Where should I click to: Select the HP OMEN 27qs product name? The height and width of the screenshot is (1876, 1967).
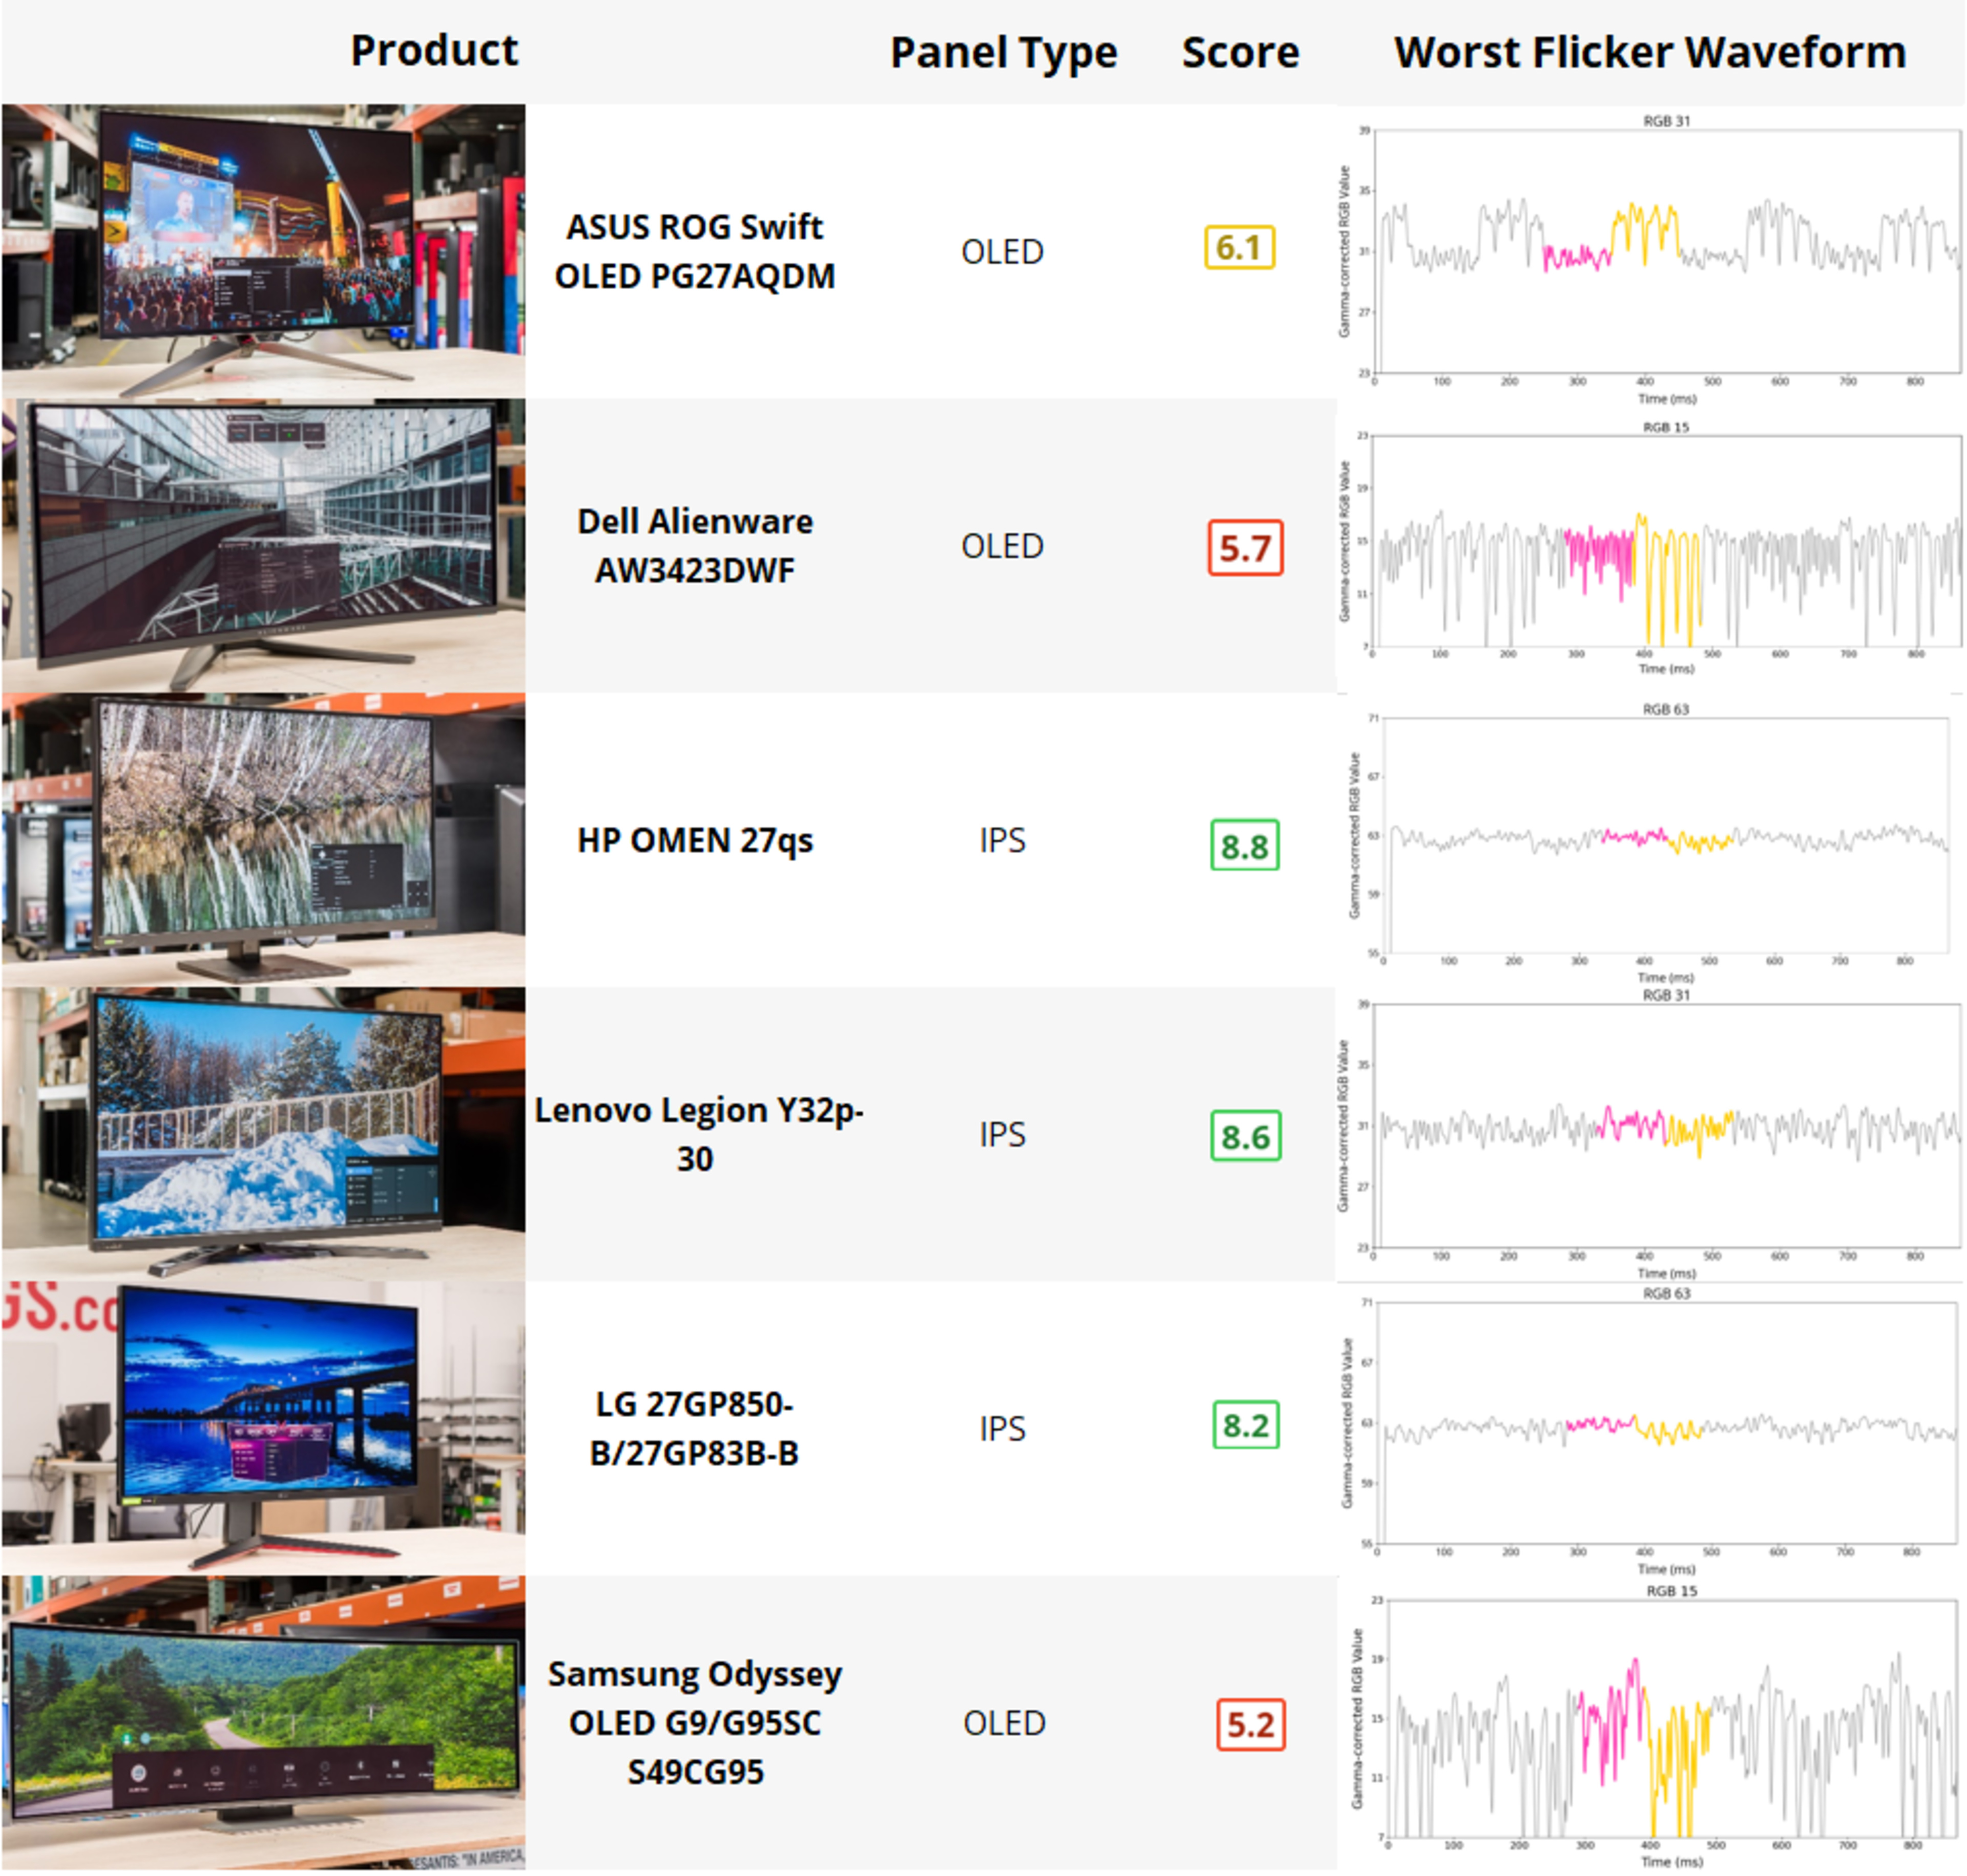pyautogui.click(x=695, y=840)
